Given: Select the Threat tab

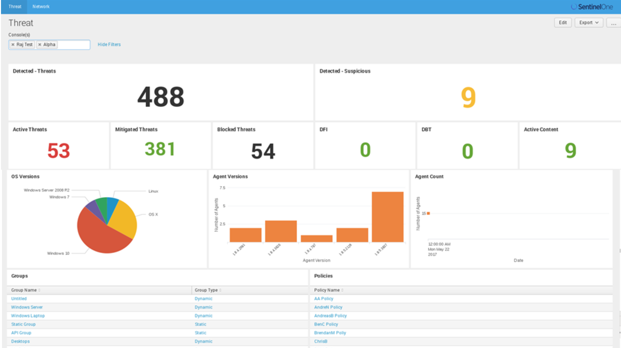Looking at the screenshot, I should pyautogui.click(x=14, y=6).
